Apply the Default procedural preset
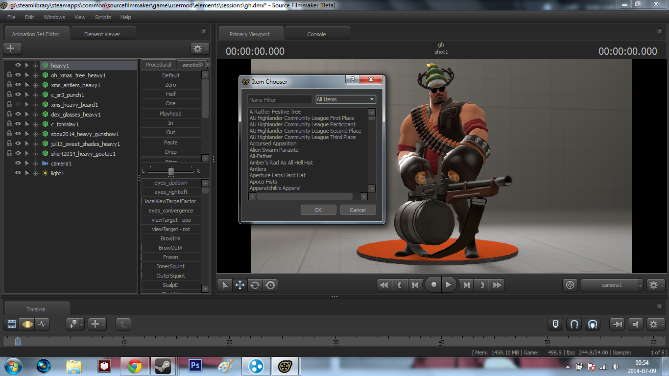 pyautogui.click(x=171, y=75)
